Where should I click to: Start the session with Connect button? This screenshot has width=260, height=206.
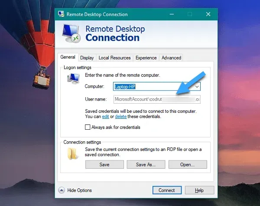tap(167, 190)
